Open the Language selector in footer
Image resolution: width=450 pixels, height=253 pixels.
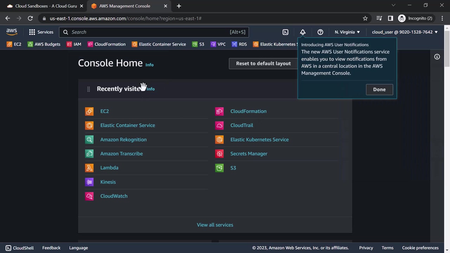[x=78, y=248]
